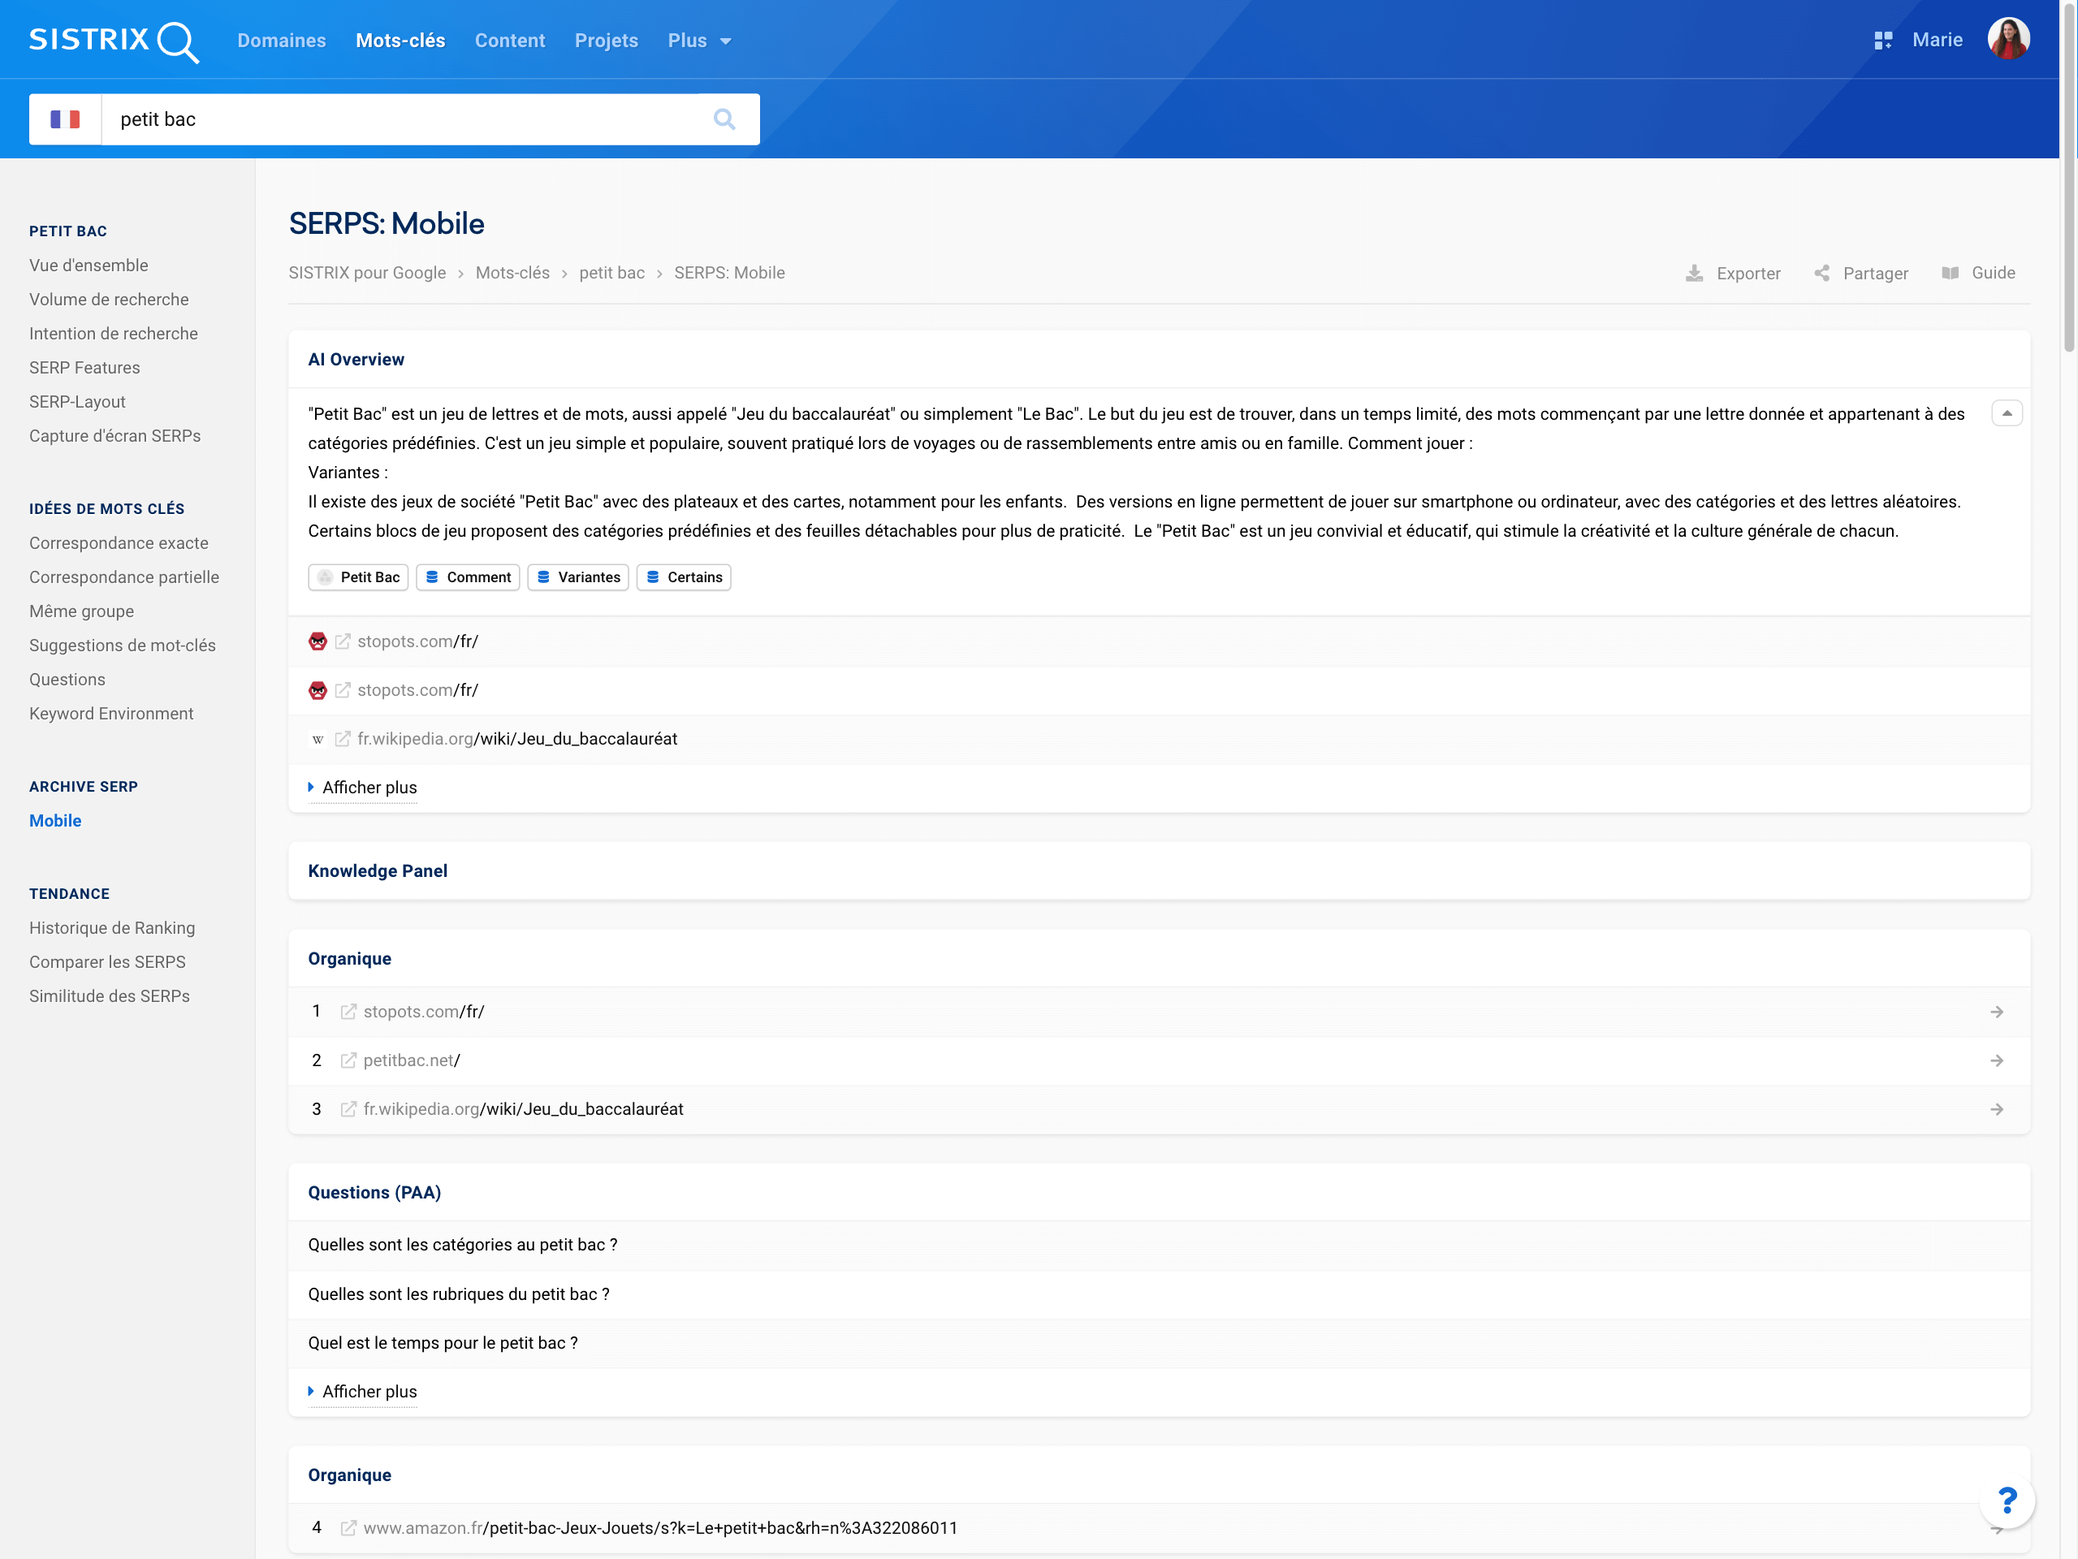Click question Quelles sont les catégories au petit bac
The image size is (2078, 1559).
(x=463, y=1246)
